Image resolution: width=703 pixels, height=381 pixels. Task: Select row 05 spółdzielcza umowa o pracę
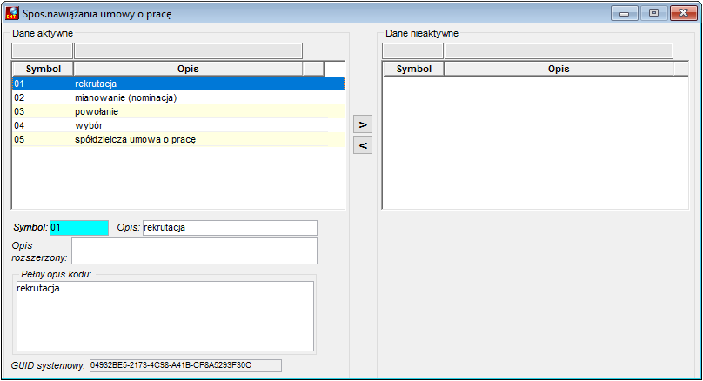(x=178, y=139)
